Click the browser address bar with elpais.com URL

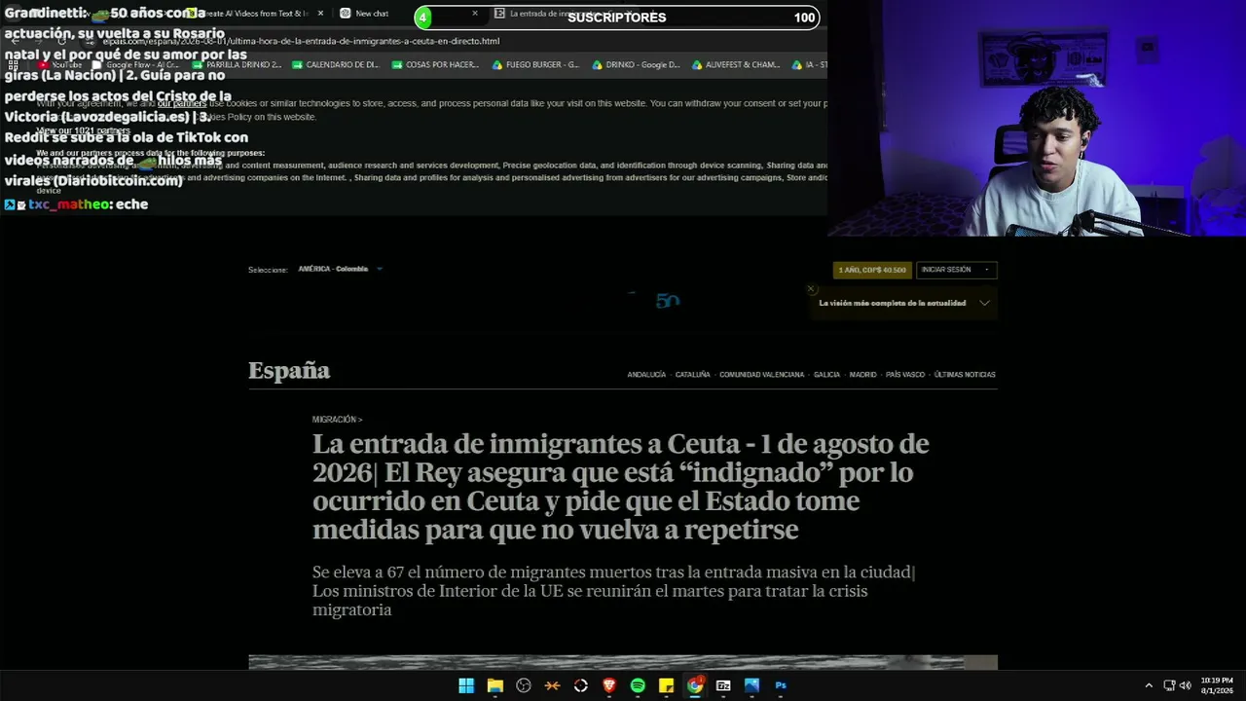click(302, 41)
